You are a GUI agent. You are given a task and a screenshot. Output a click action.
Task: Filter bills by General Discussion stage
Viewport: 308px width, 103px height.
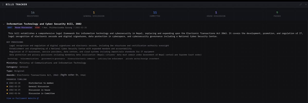(x=94, y=14)
